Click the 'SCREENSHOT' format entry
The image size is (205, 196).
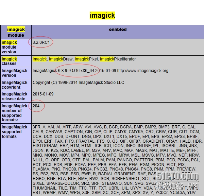(x=125, y=179)
